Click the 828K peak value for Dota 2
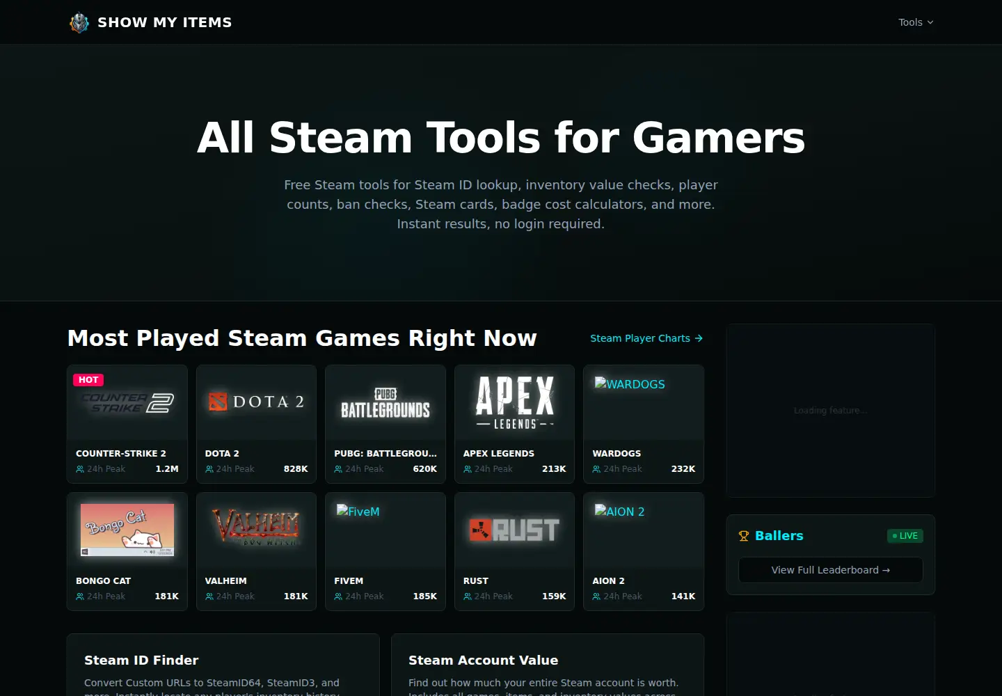The width and height of the screenshot is (1002, 696). tap(296, 469)
